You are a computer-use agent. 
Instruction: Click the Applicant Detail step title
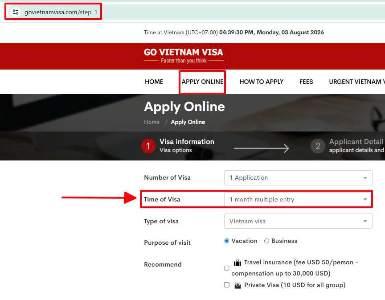[356, 141]
